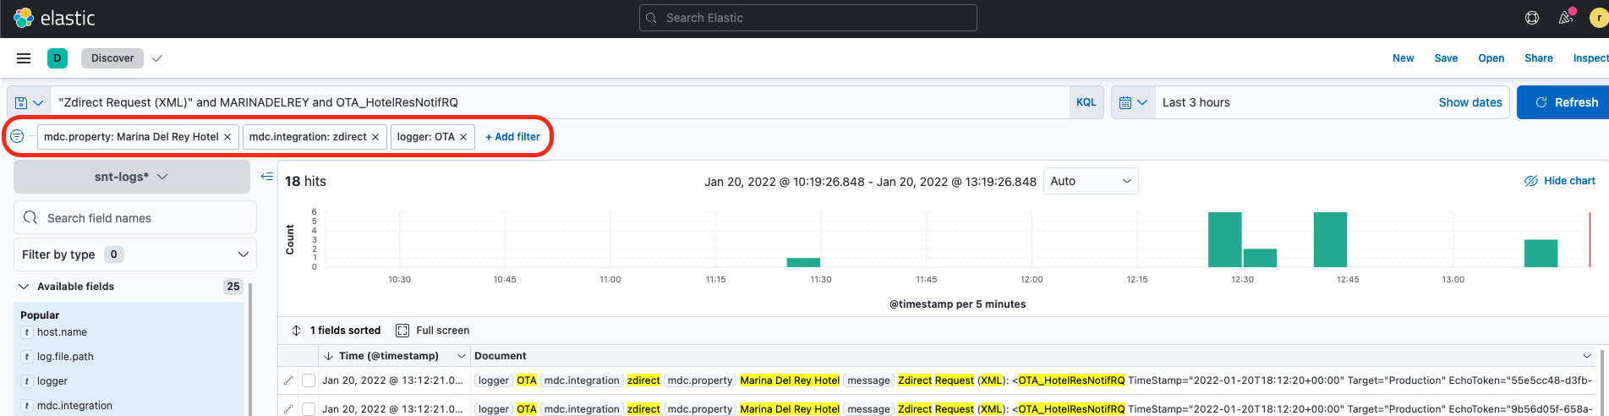Open the hamburger navigation menu
The width and height of the screenshot is (1609, 416).
pyautogui.click(x=24, y=58)
